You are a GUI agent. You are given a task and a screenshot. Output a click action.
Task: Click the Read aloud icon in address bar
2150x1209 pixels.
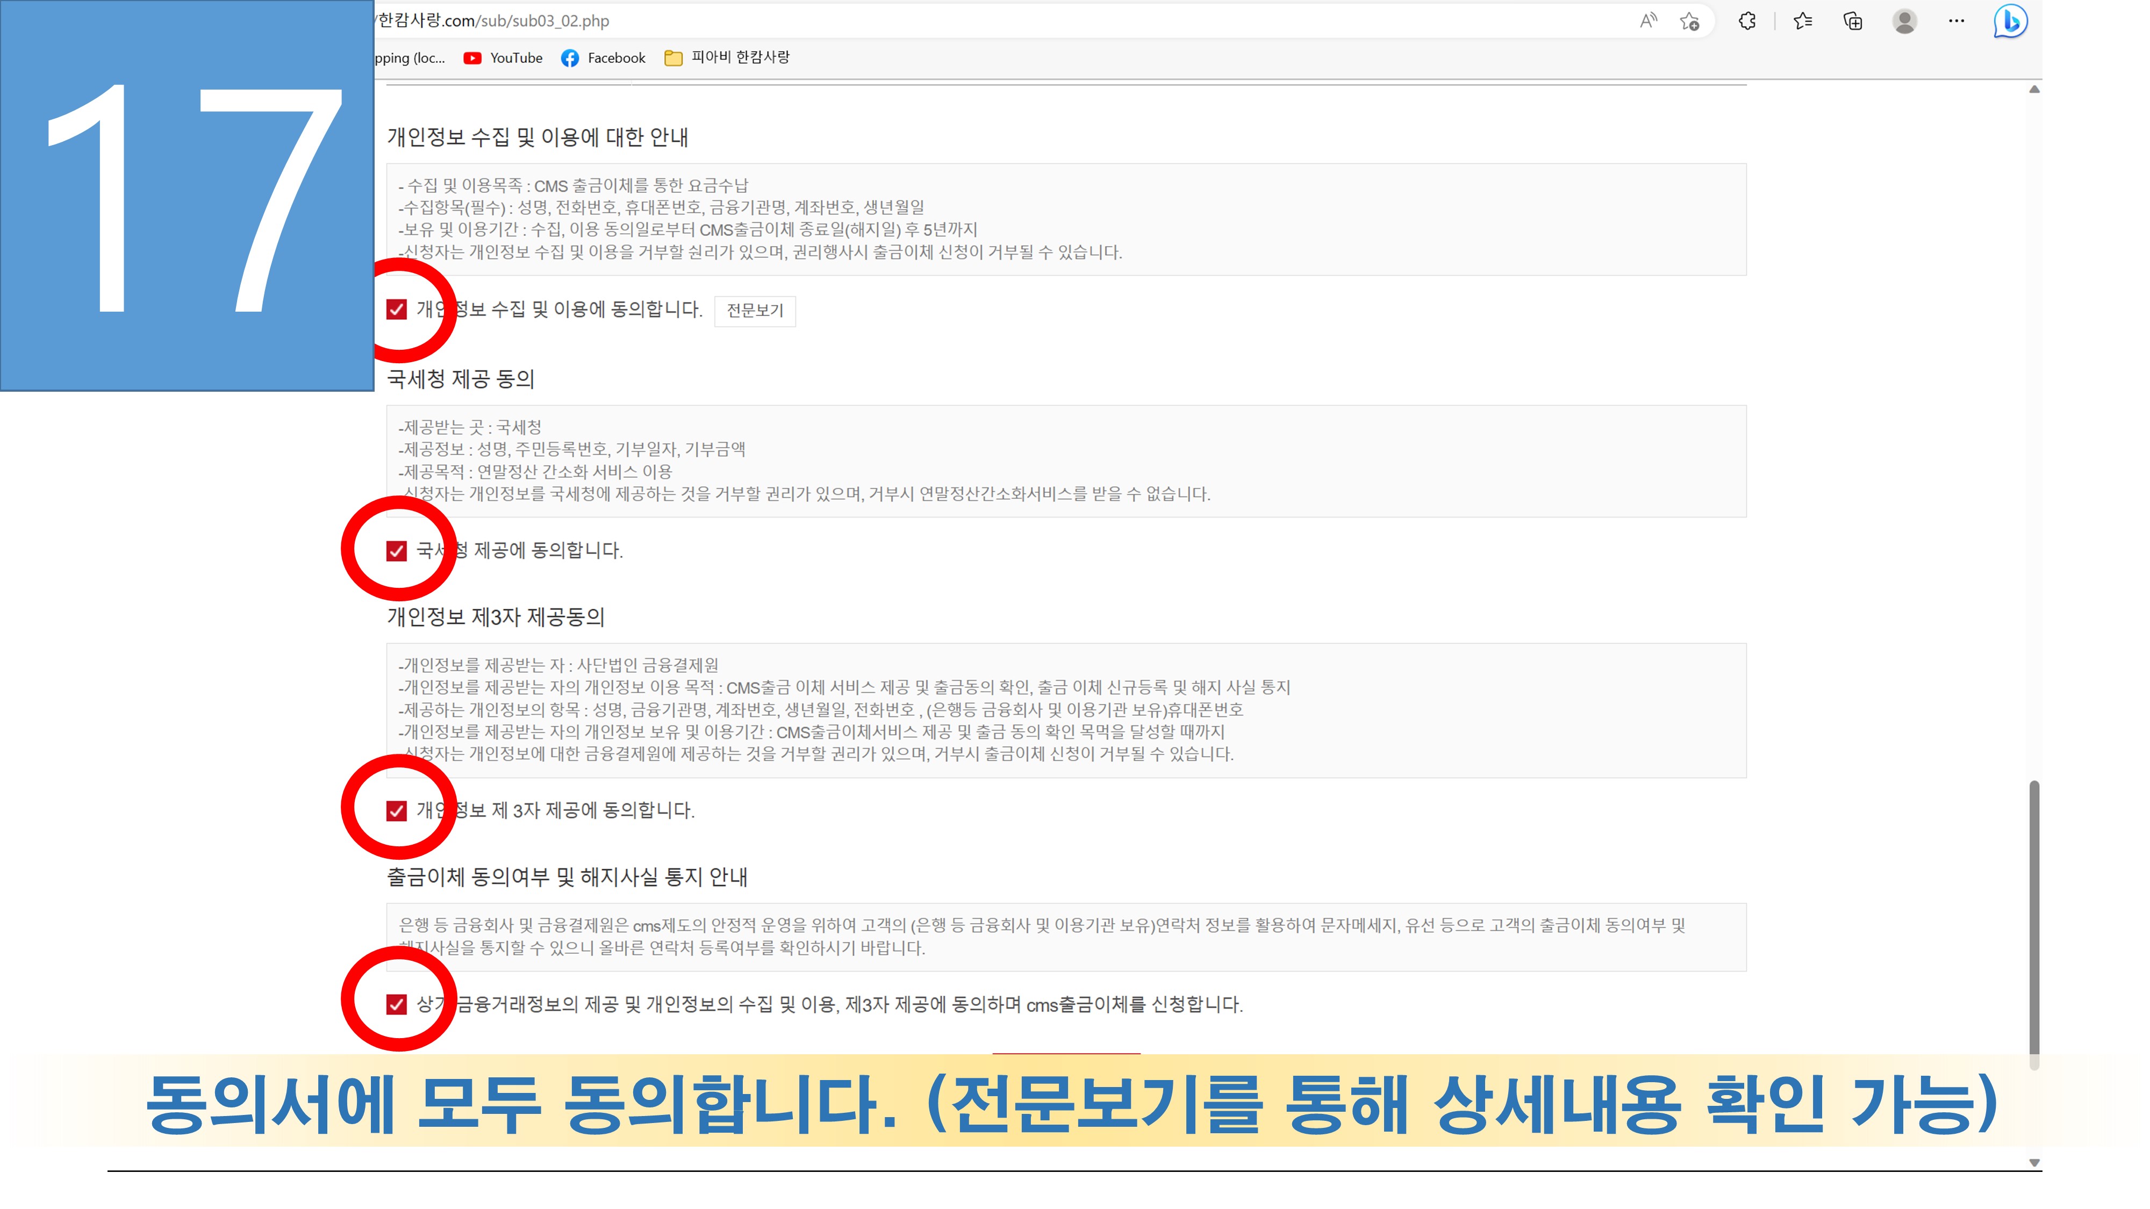pos(1647,21)
